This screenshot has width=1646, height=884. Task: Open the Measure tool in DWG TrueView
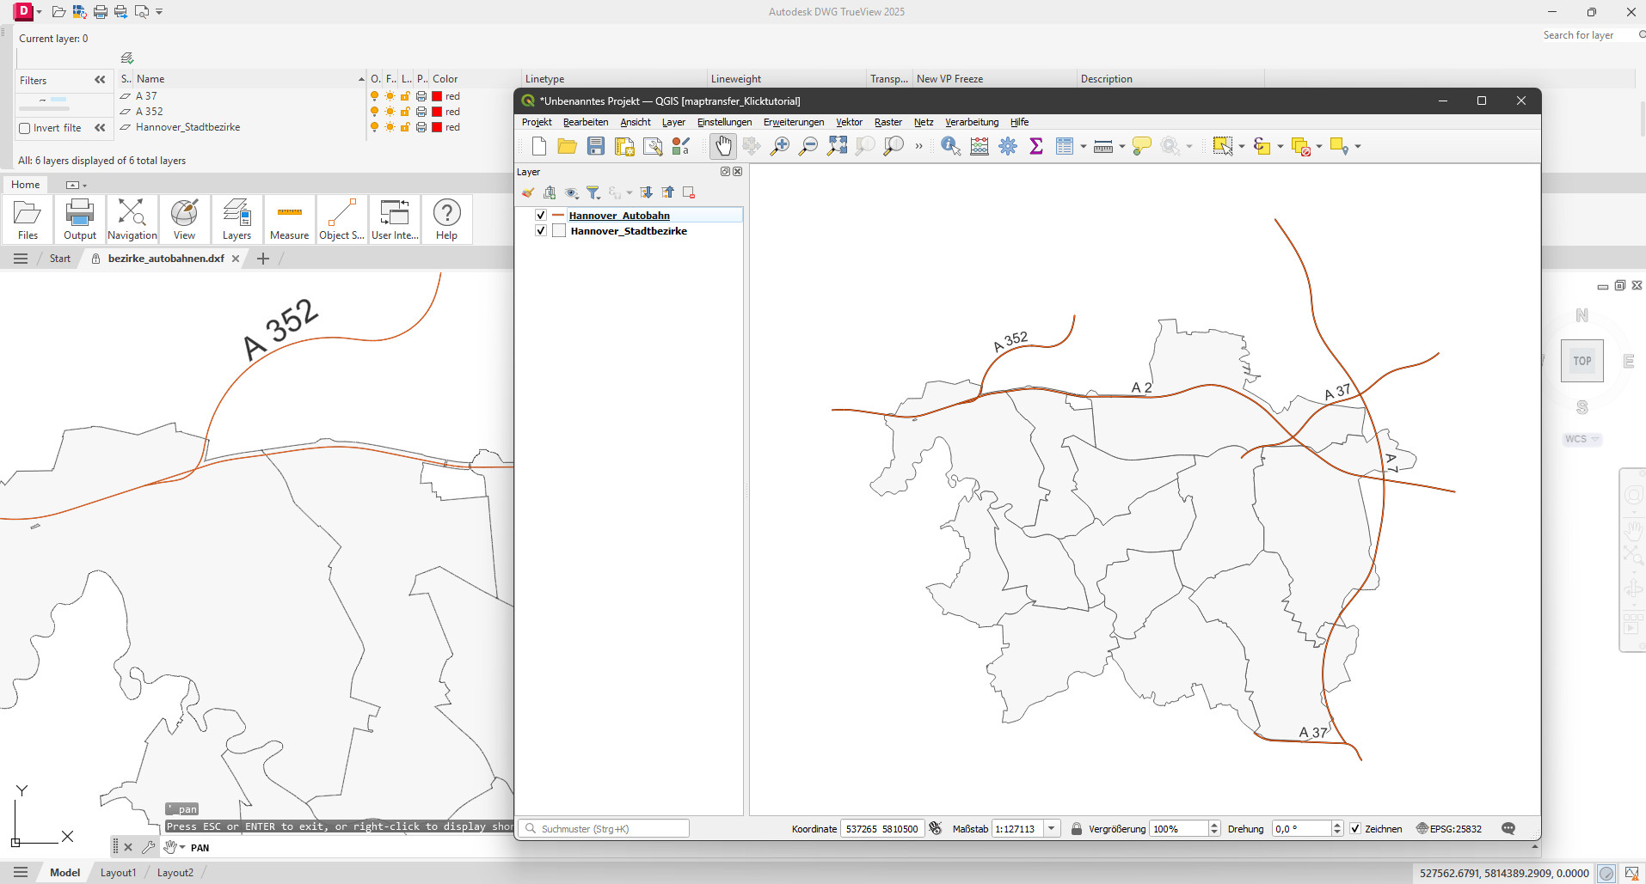point(289,219)
